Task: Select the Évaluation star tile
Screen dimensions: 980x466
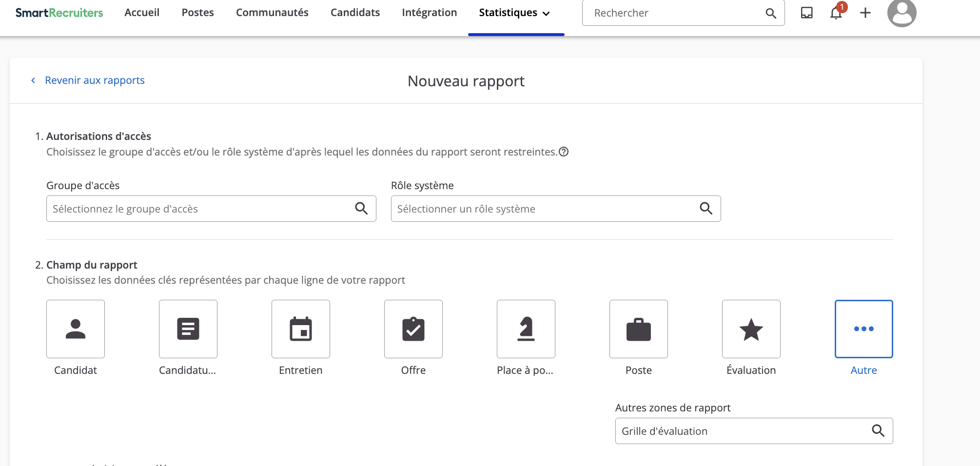Action: 751,329
